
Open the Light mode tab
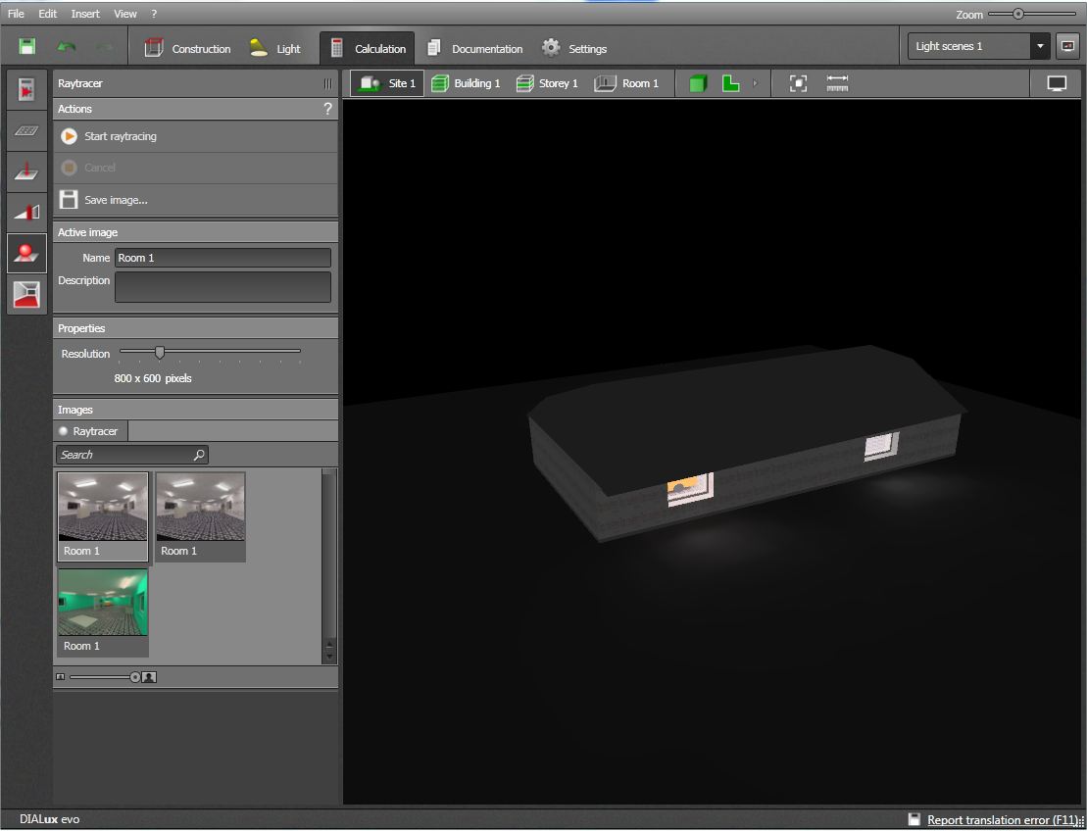(275, 49)
